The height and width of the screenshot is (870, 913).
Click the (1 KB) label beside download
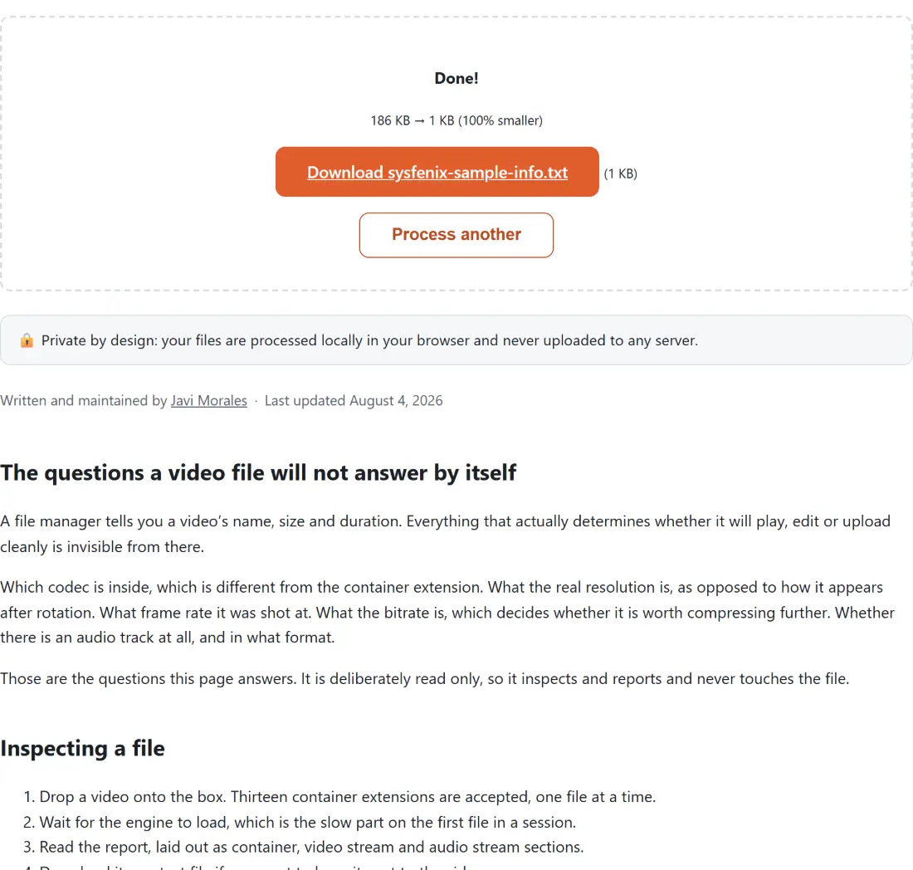coord(620,174)
